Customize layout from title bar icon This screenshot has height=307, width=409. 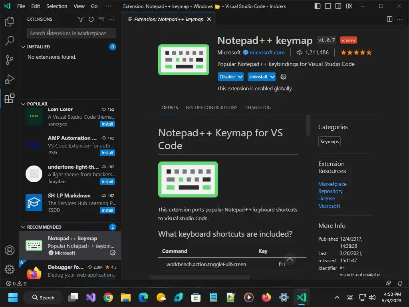click(349, 6)
